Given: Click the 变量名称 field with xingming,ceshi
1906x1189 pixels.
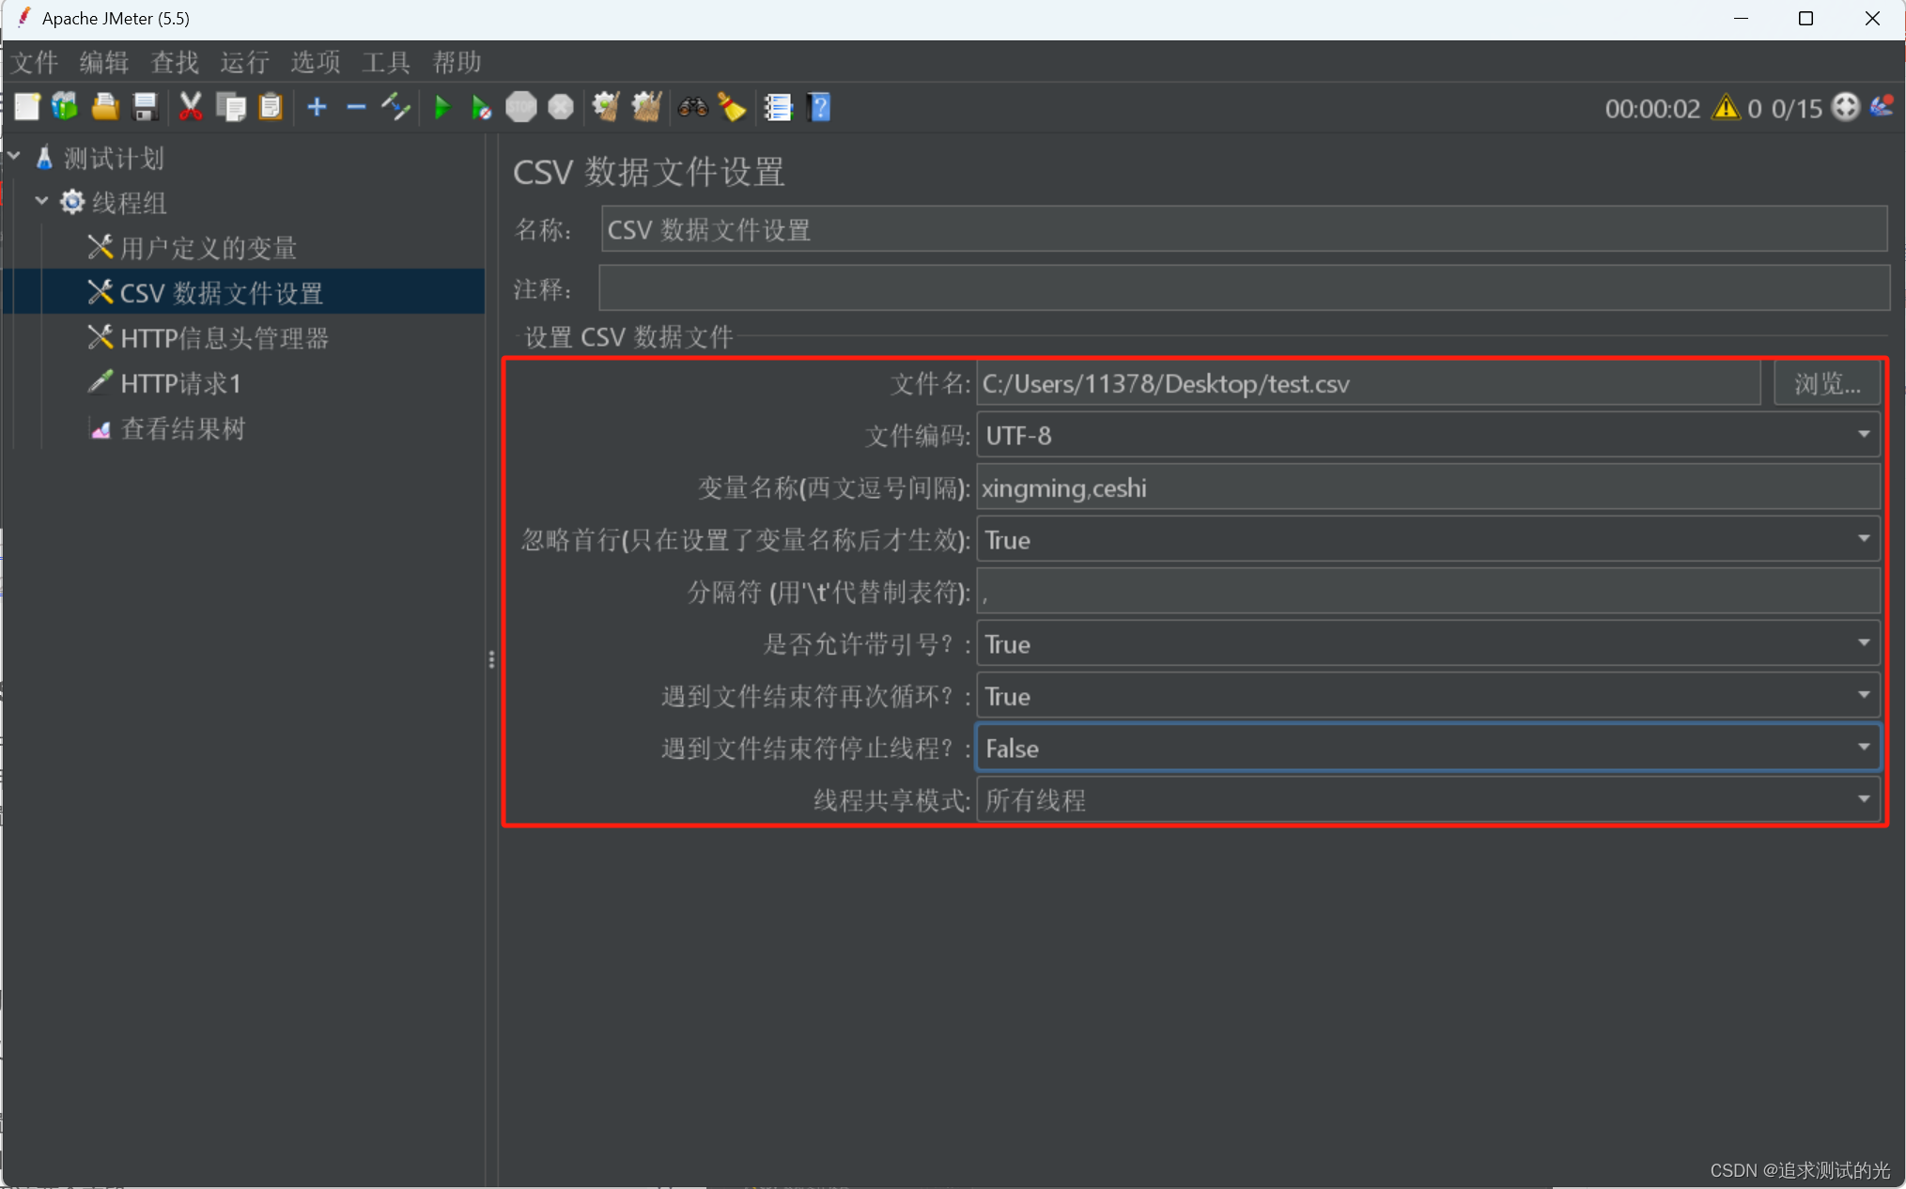Looking at the screenshot, I should [x=1428, y=487].
